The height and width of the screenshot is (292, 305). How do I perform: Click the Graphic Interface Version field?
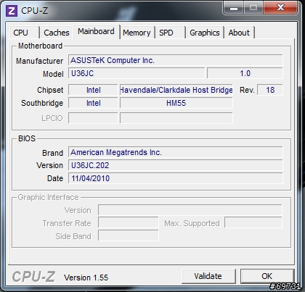click(190, 210)
